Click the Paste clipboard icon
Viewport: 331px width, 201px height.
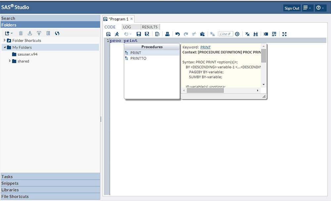203,34
